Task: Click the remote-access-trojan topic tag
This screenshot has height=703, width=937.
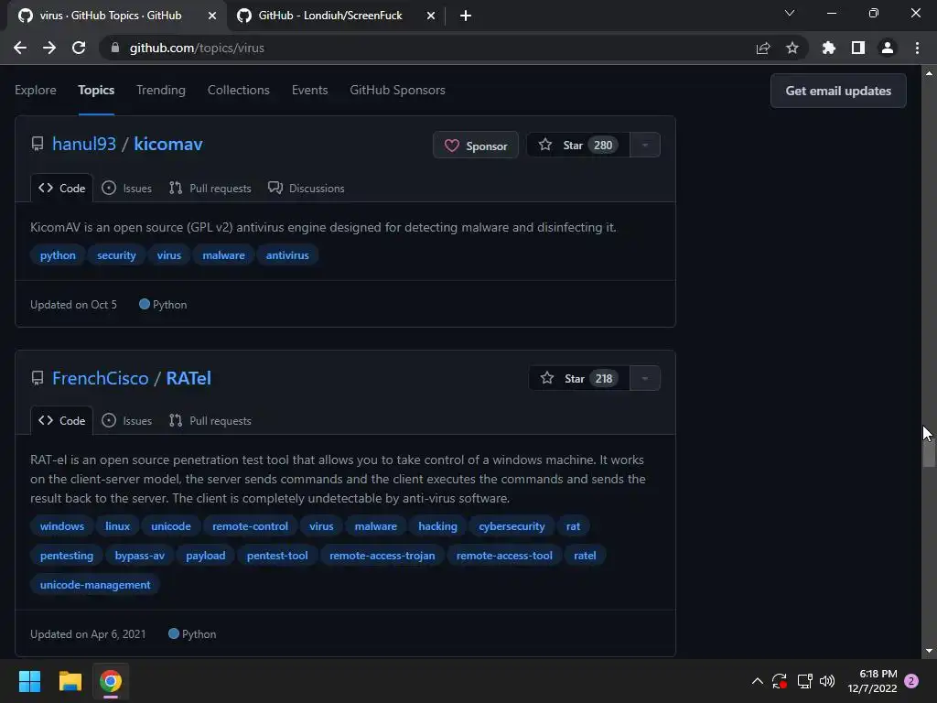Action: tap(382, 556)
